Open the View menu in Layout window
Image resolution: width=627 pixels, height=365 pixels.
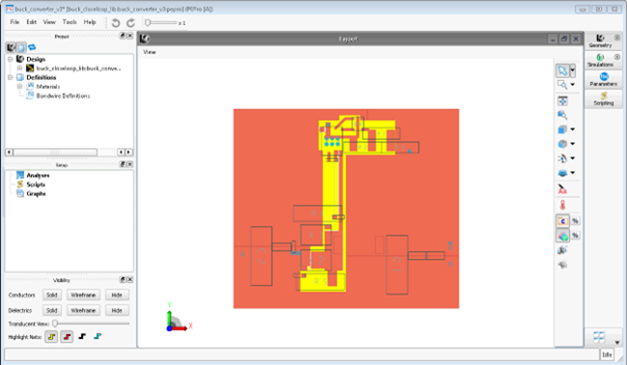coord(150,52)
